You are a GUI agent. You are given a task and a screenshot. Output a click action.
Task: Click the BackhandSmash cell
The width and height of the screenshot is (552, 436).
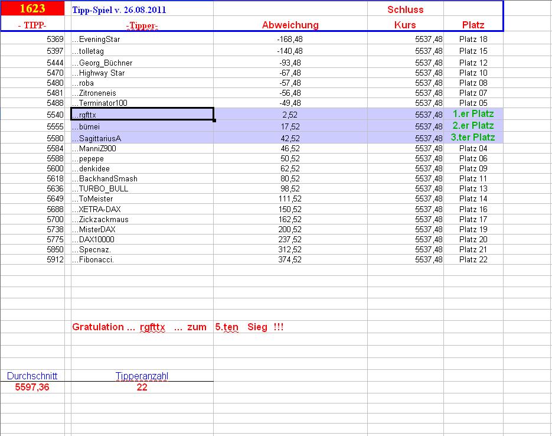(142, 178)
